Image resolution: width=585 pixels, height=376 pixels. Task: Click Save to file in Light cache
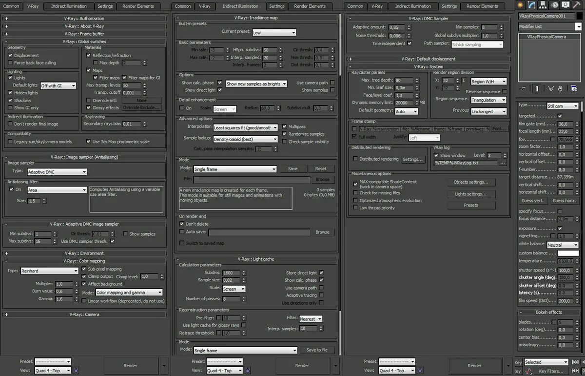pyautogui.click(x=317, y=350)
